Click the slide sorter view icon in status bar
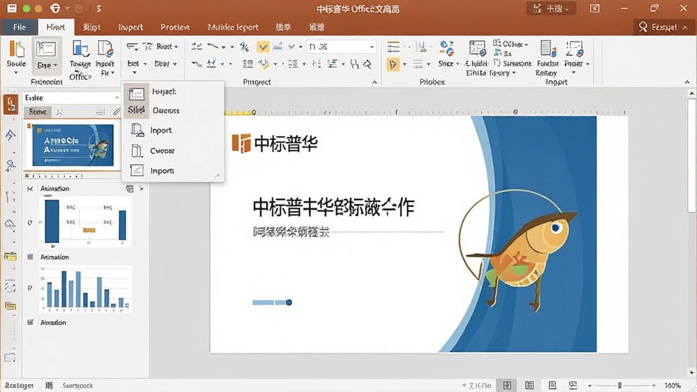The image size is (697, 392). click(530, 385)
